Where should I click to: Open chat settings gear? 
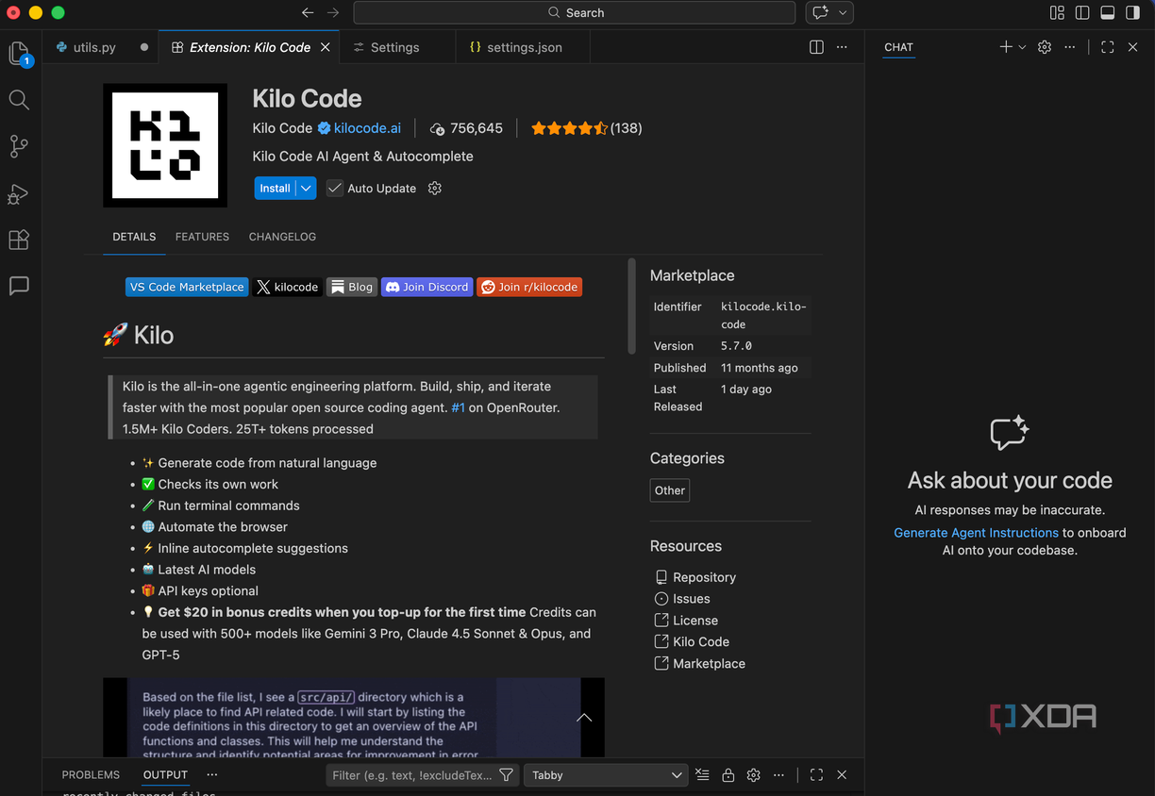coord(1045,47)
